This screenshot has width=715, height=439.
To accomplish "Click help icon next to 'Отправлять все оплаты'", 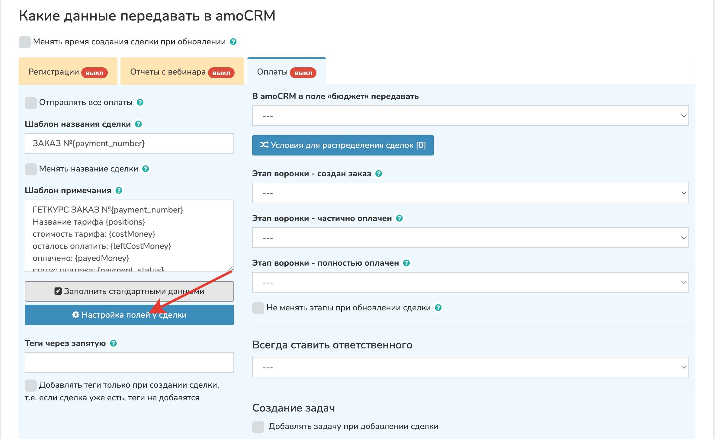I will click(x=140, y=102).
